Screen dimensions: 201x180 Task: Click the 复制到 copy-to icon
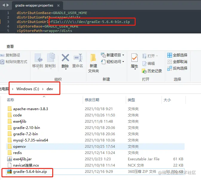pos(50,58)
